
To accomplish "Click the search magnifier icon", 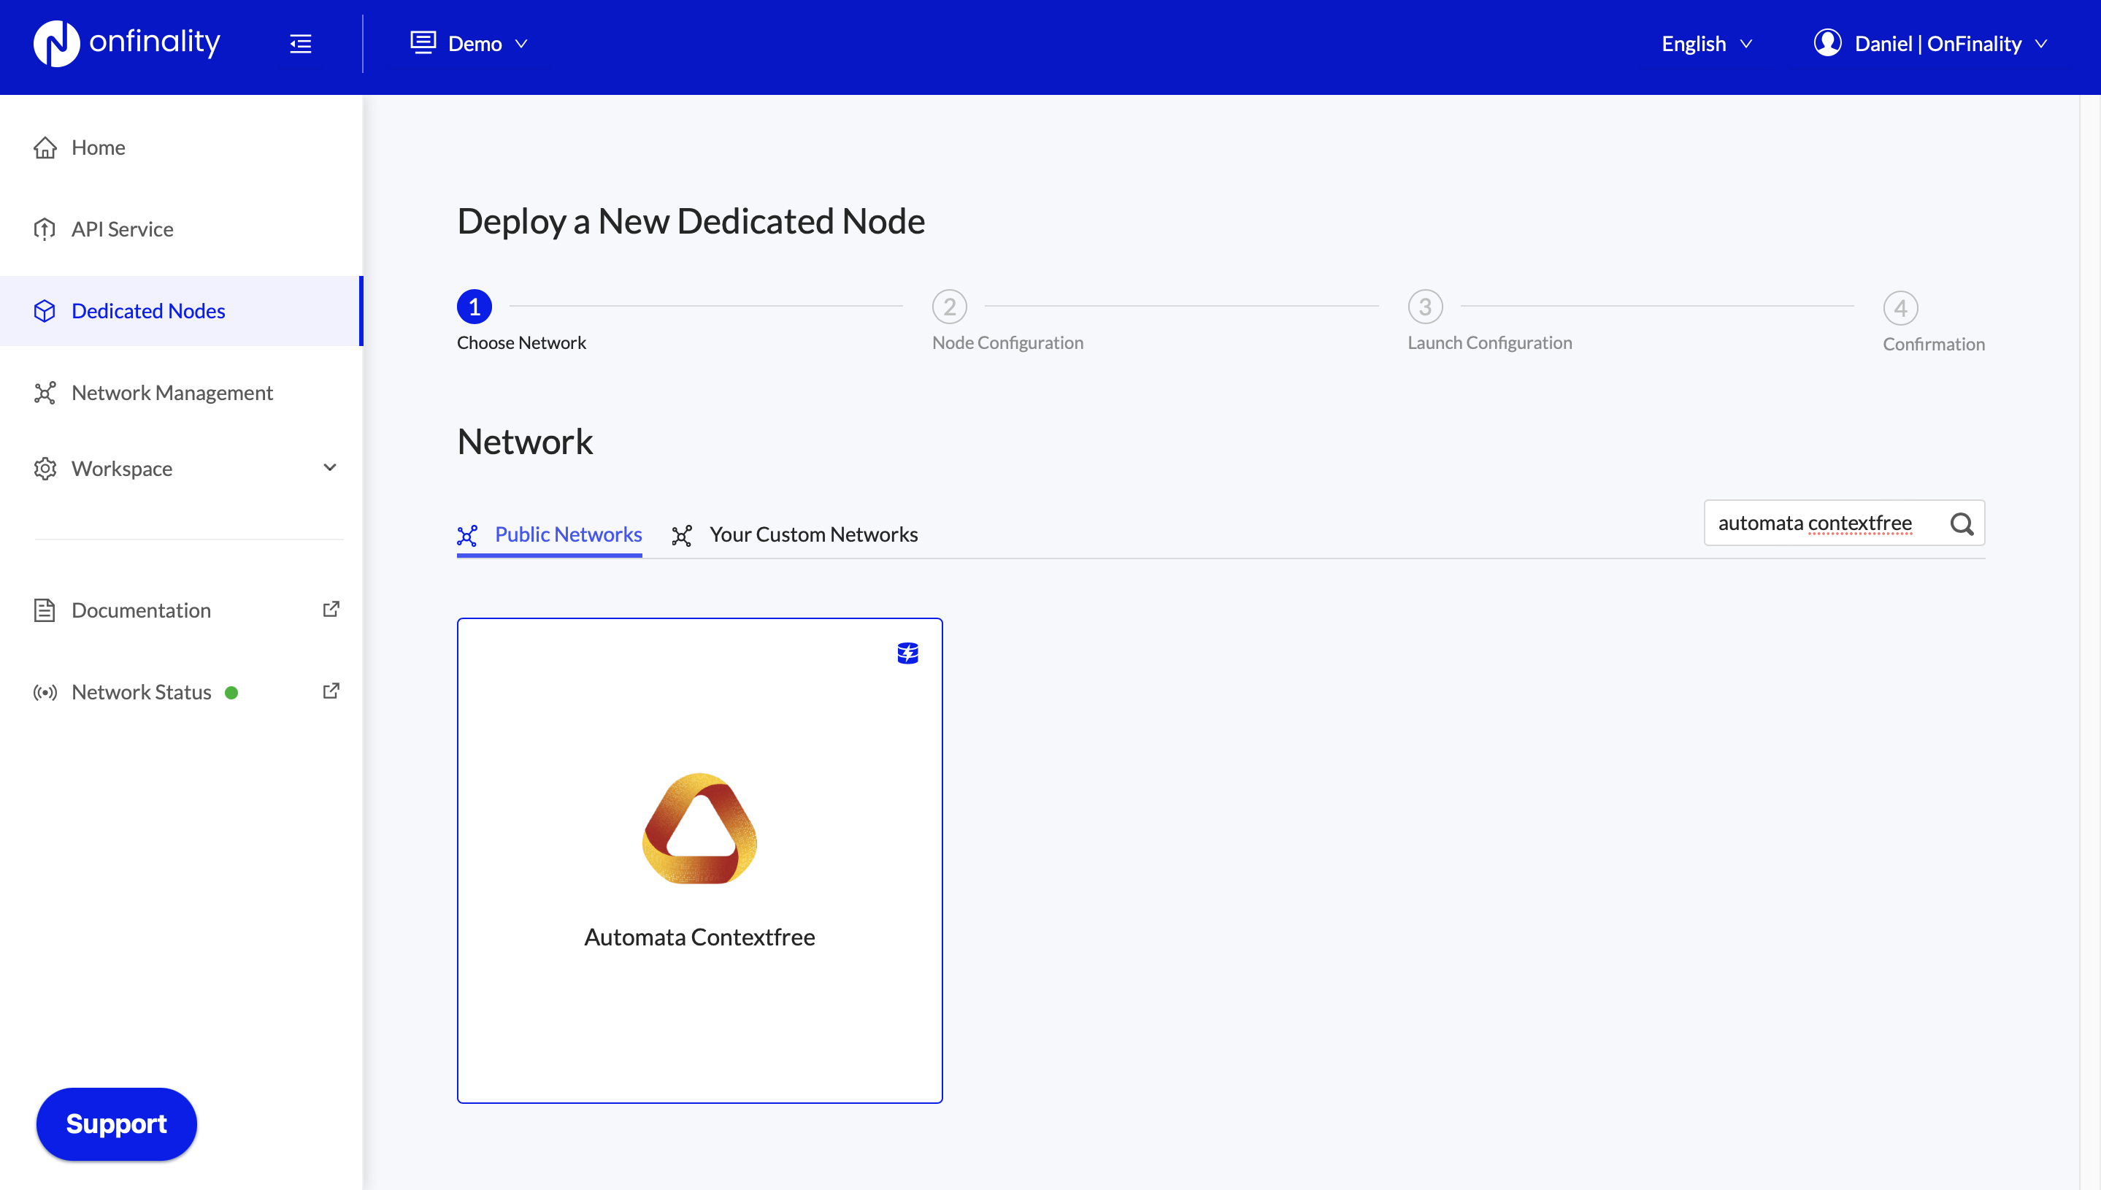I will tap(1962, 524).
